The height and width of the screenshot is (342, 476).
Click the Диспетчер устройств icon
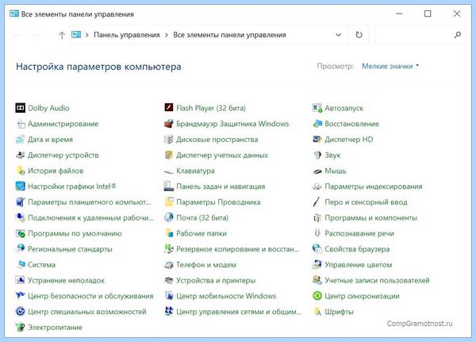(21, 156)
